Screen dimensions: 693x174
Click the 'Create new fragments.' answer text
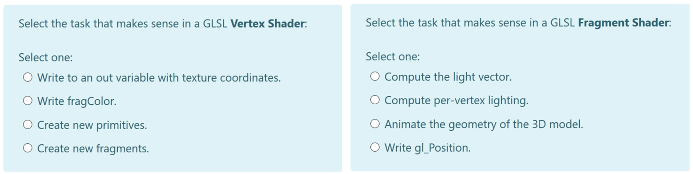93,149
